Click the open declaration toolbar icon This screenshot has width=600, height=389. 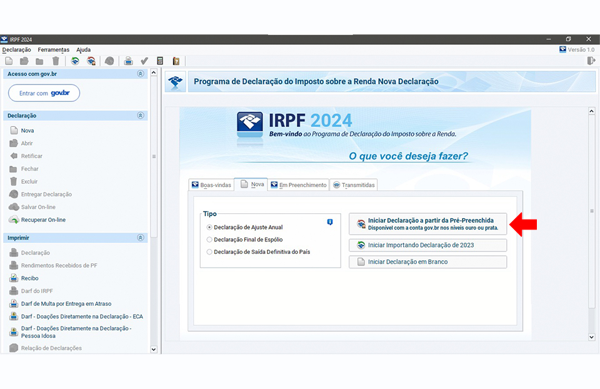tap(24, 61)
